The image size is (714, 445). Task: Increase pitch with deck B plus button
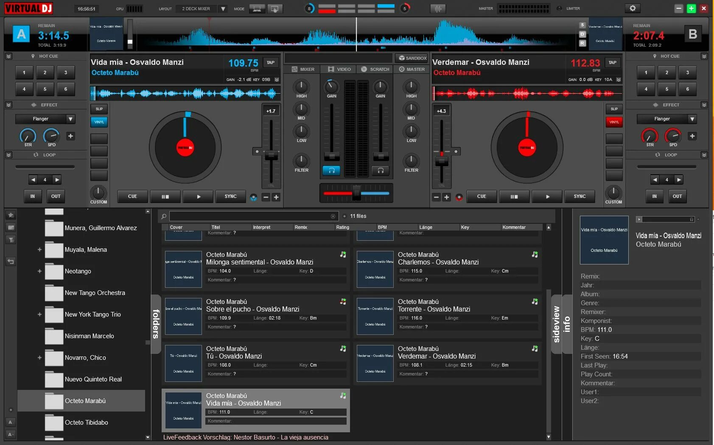tap(446, 197)
